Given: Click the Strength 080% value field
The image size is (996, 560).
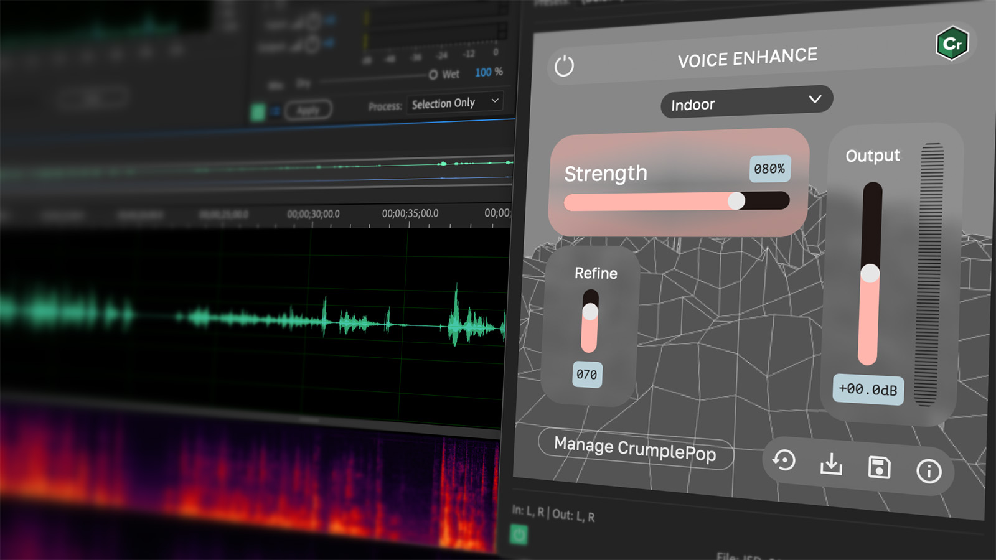Looking at the screenshot, I should point(770,169).
